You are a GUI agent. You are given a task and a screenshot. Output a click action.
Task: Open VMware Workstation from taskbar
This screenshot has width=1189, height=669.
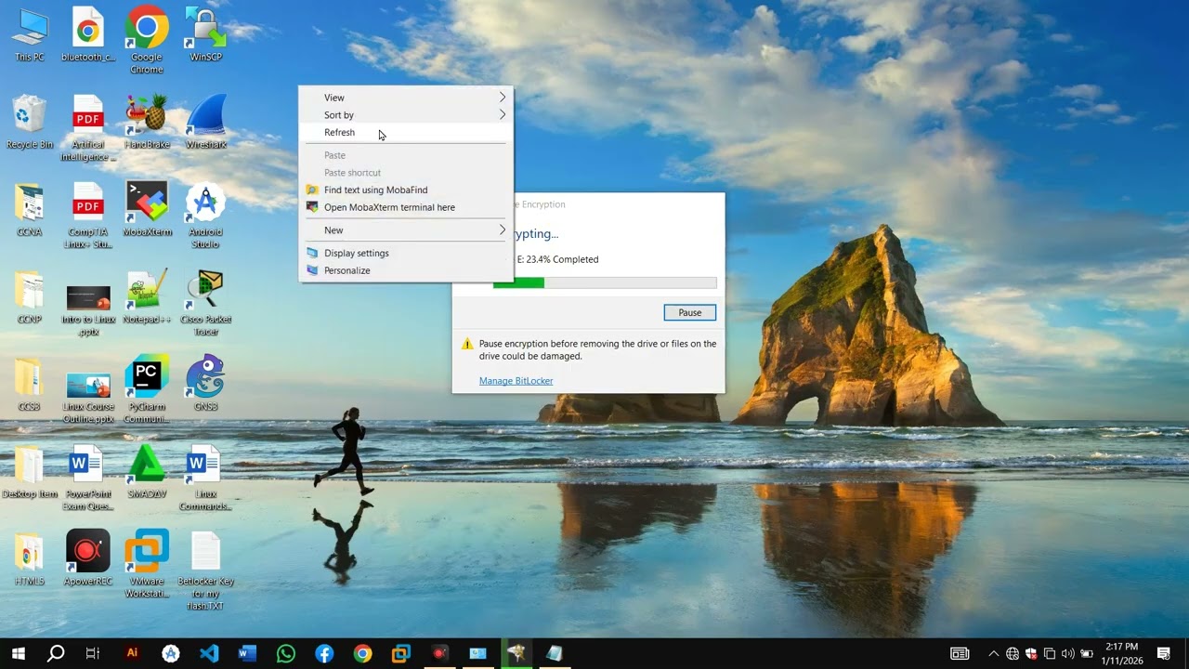coord(401,653)
